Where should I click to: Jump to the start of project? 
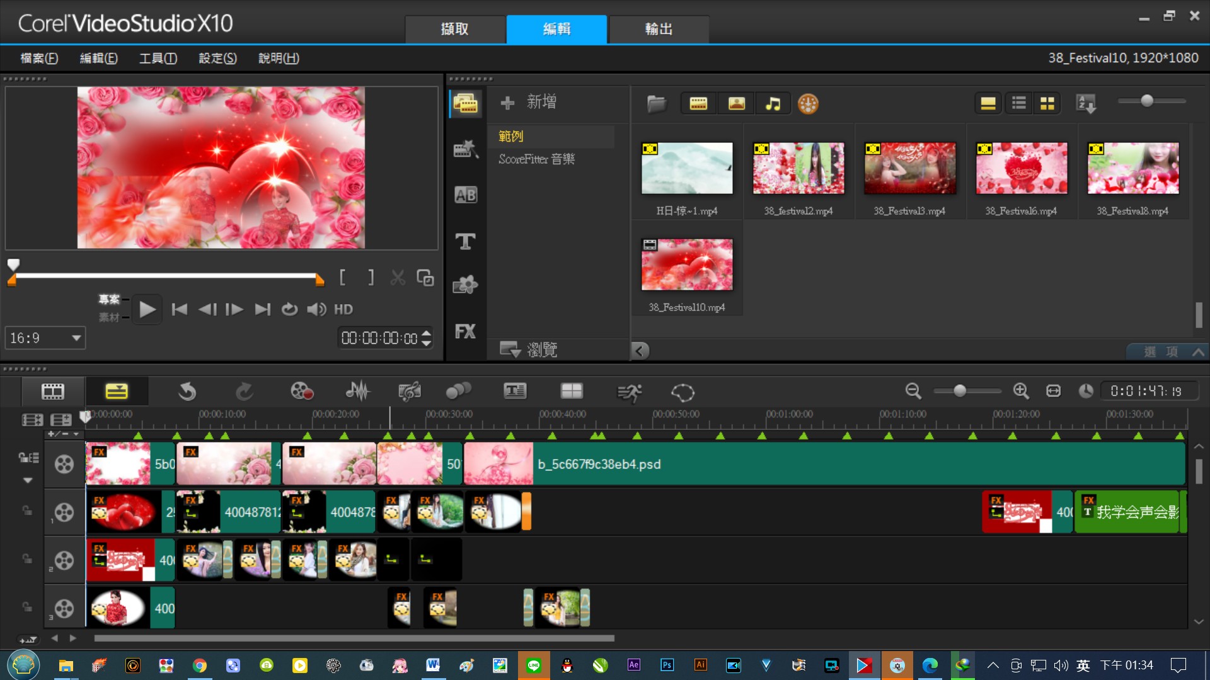[180, 309]
